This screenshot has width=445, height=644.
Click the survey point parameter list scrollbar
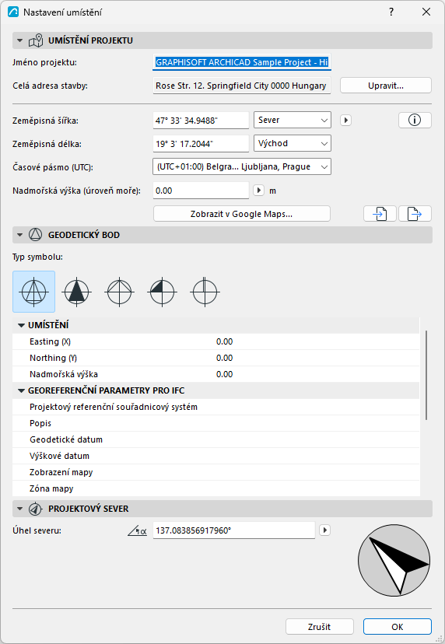coord(426,375)
